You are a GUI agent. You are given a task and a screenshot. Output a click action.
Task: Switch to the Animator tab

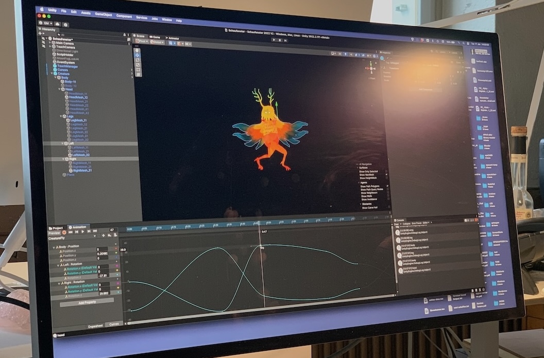coord(173,39)
